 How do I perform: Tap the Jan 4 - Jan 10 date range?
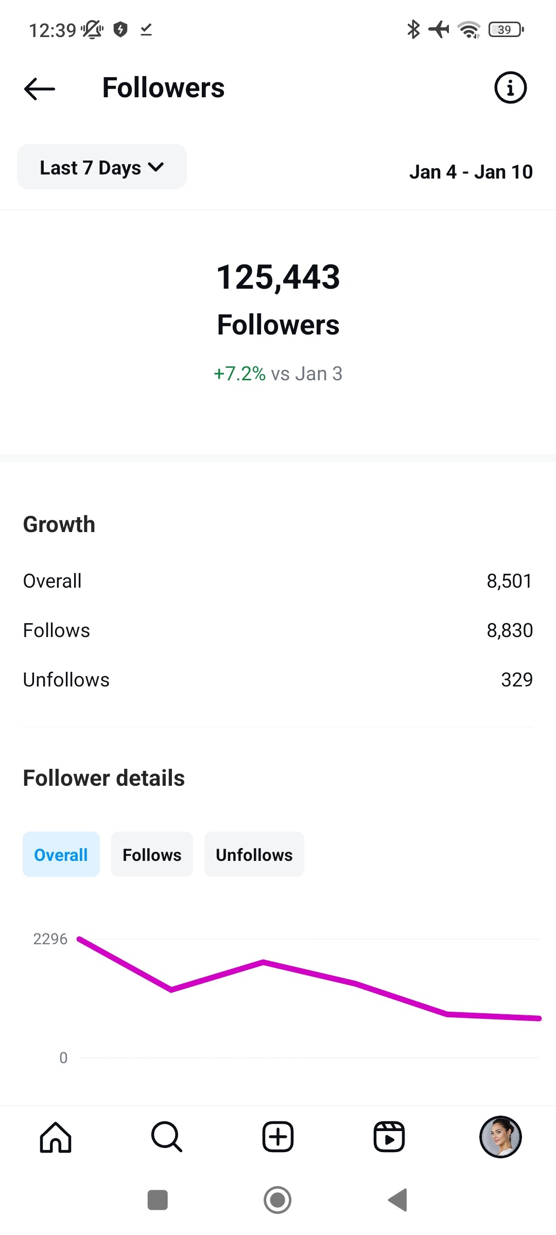471,172
